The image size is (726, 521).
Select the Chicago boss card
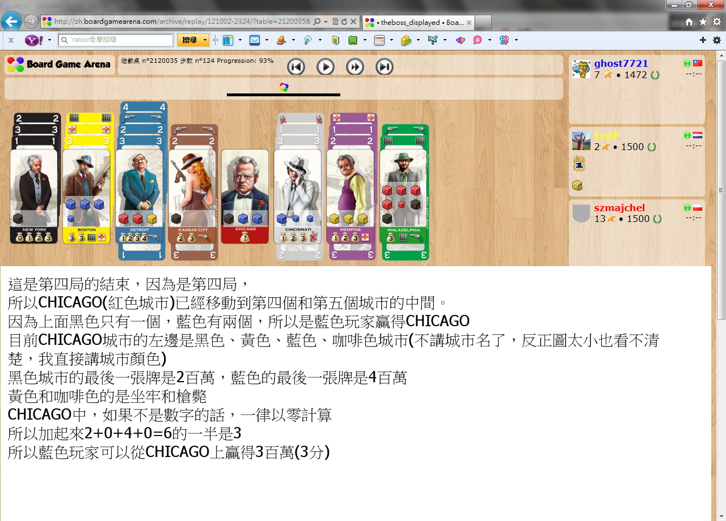245,196
